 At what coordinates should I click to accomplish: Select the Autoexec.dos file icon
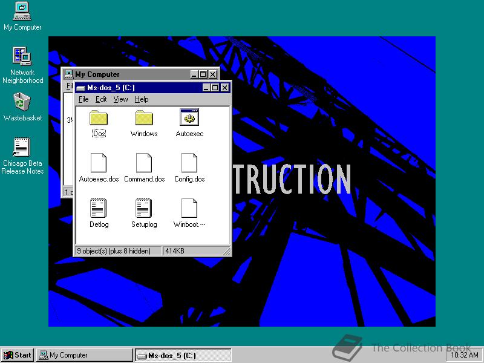pos(99,163)
